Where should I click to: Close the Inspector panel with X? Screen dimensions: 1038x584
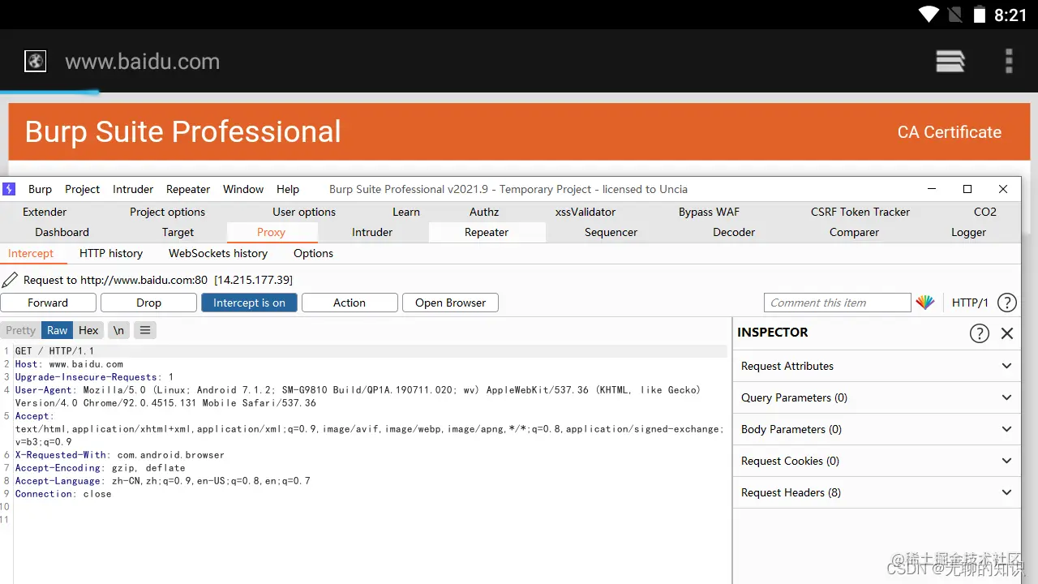pyautogui.click(x=1007, y=333)
